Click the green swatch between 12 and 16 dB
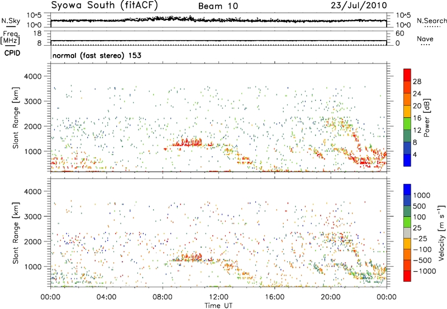This screenshot has width=447, height=309. pos(407,124)
